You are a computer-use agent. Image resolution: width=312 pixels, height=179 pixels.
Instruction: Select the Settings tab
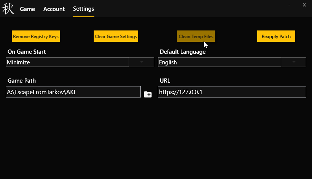click(x=83, y=9)
